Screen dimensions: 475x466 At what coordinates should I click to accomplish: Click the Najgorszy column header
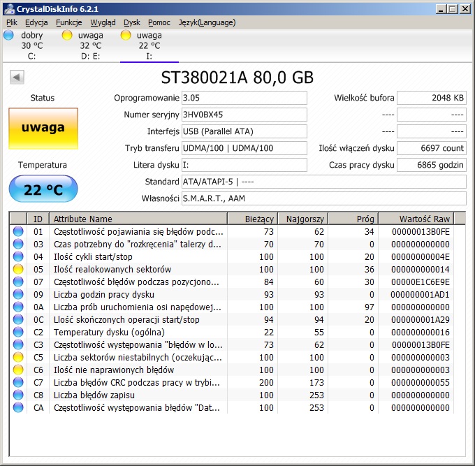click(302, 219)
